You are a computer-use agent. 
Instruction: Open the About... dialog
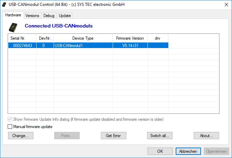click(206, 136)
